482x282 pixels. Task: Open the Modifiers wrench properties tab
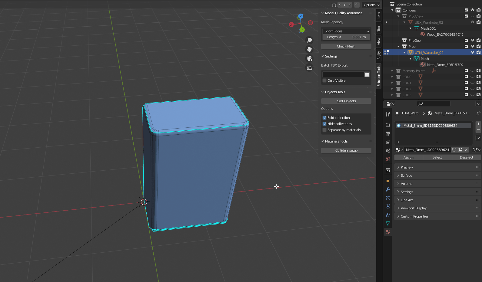pos(388,189)
